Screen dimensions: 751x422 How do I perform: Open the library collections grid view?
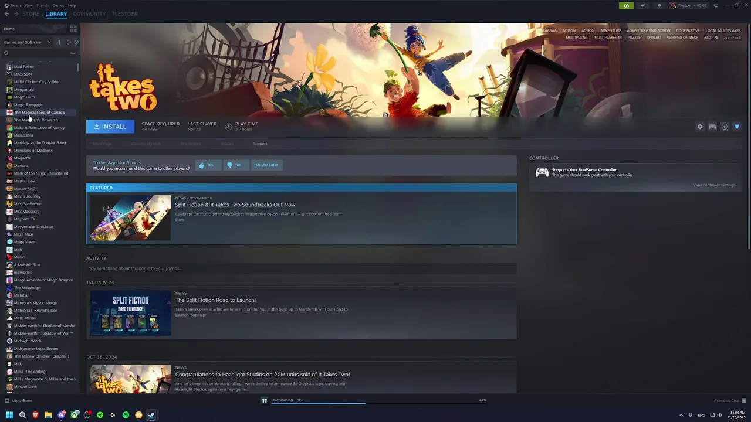click(x=73, y=28)
